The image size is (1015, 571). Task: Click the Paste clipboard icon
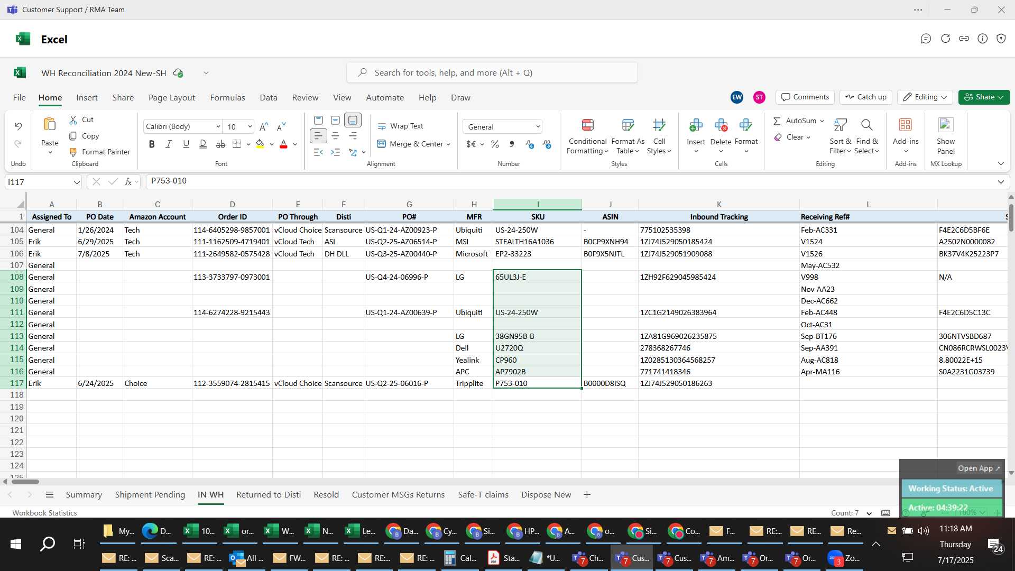[x=50, y=125]
